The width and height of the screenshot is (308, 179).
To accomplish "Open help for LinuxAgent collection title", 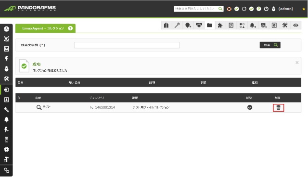I will click(x=70, y=28).
